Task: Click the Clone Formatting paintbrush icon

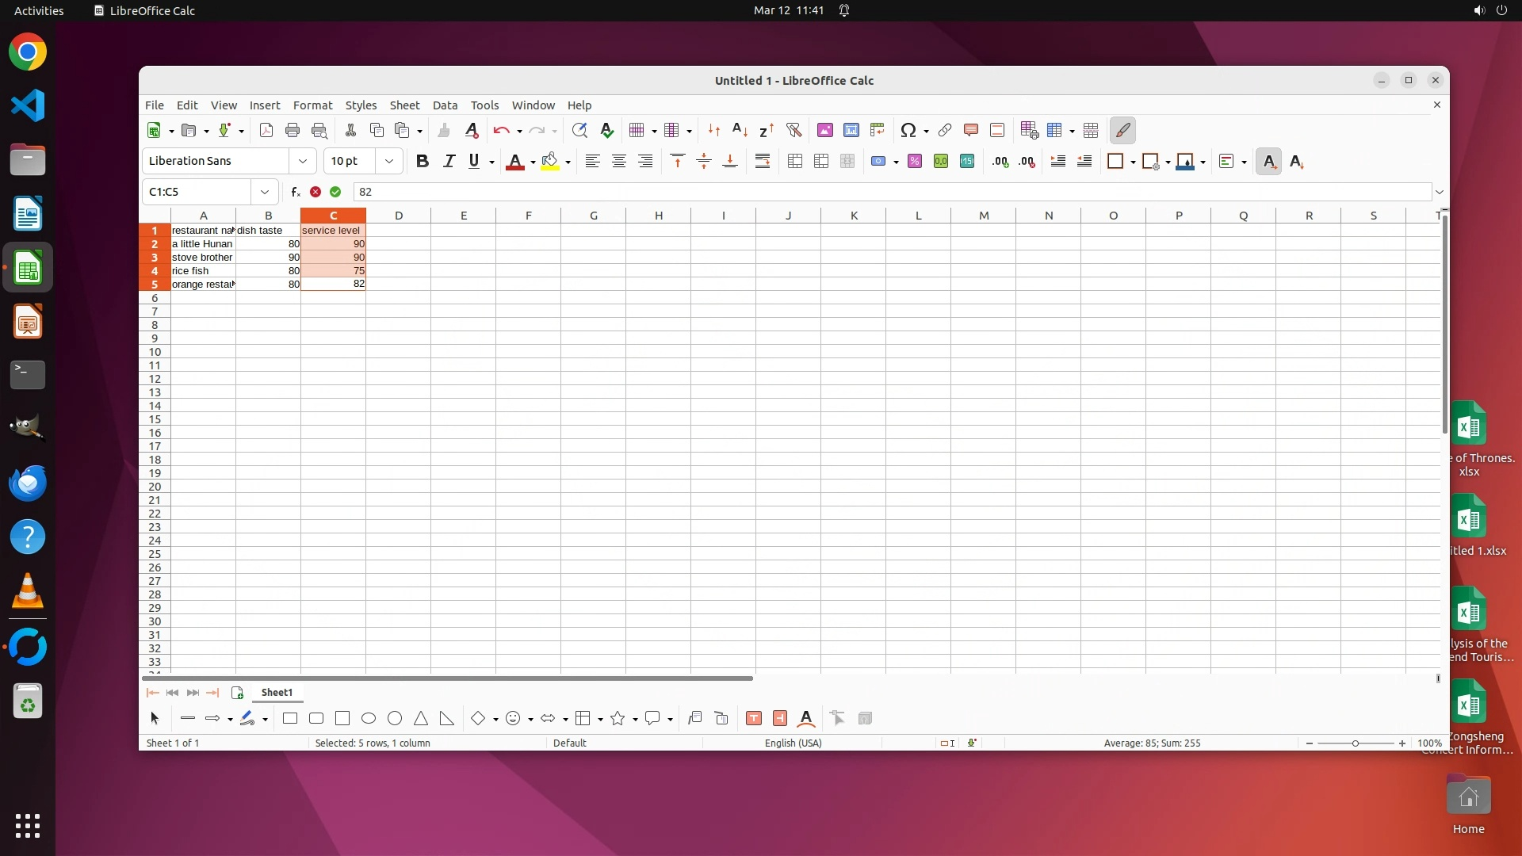Action: click(444, 131)
